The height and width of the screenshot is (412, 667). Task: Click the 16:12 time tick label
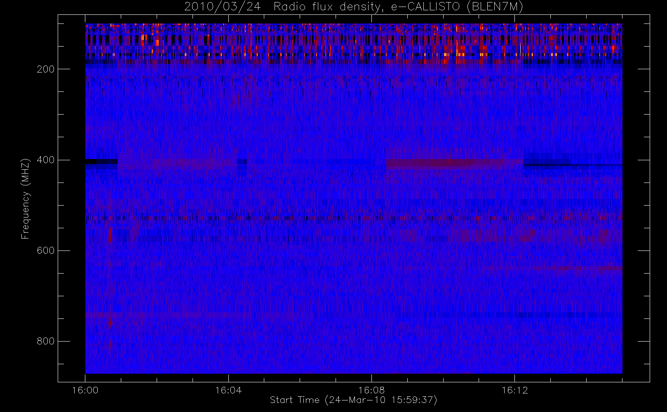[514, 390]
